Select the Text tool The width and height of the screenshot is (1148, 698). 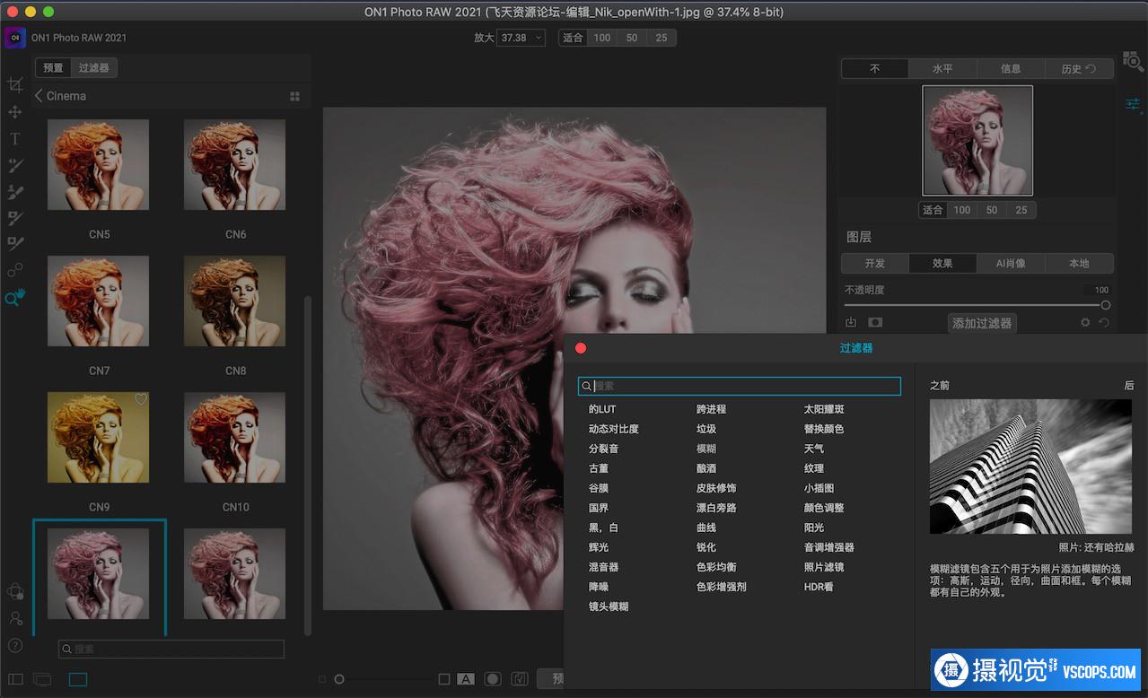14,139
